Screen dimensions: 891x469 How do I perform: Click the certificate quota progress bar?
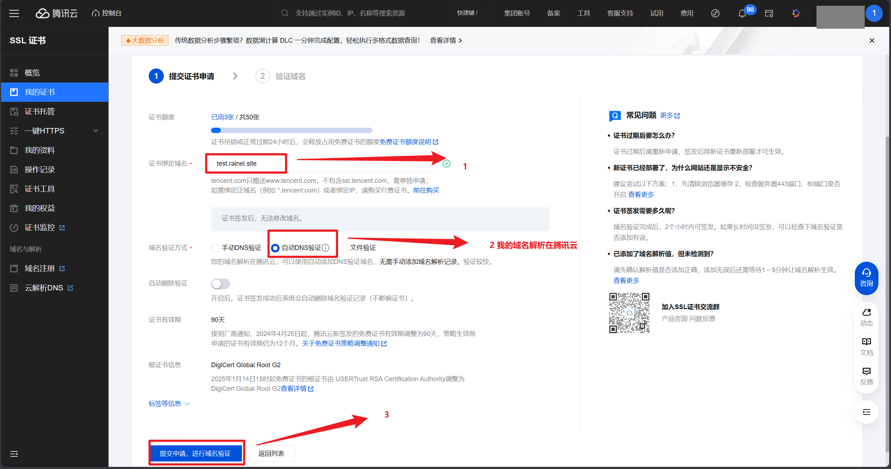(291, 130)
